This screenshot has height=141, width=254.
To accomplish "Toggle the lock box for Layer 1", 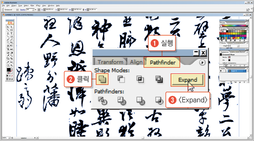I will click(x=224, y=71).
